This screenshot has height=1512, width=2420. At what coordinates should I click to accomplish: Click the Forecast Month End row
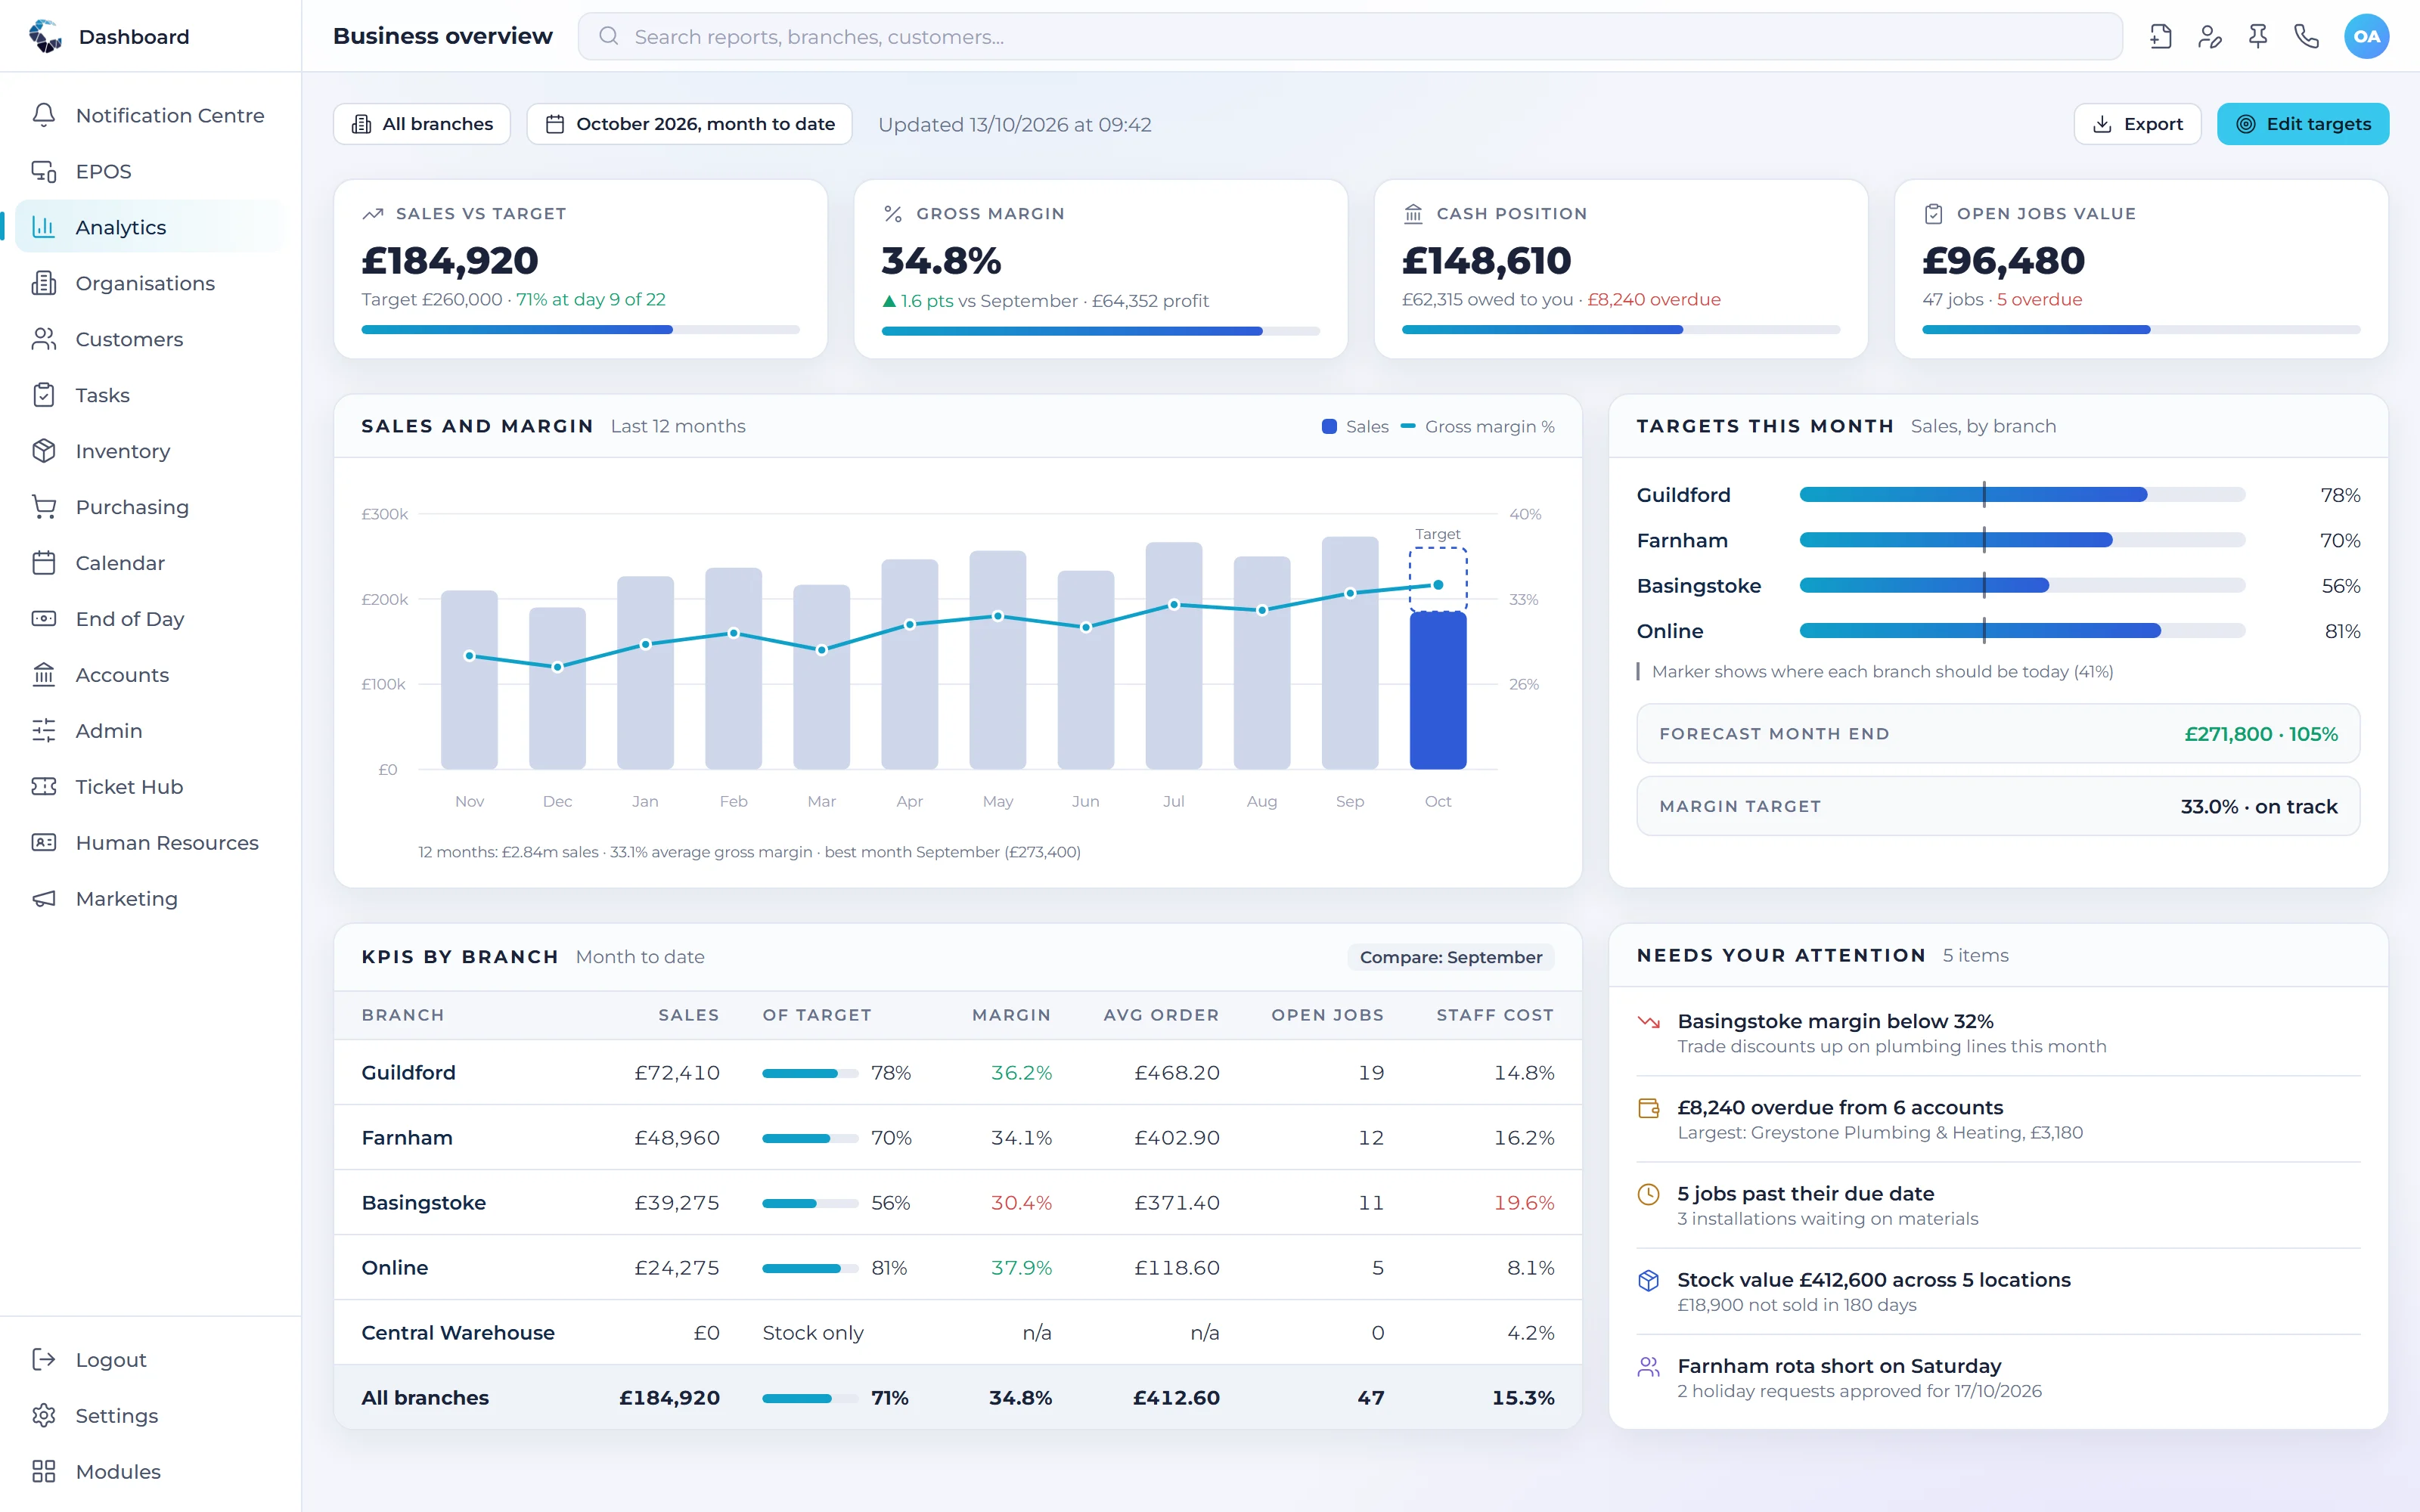1998,733
